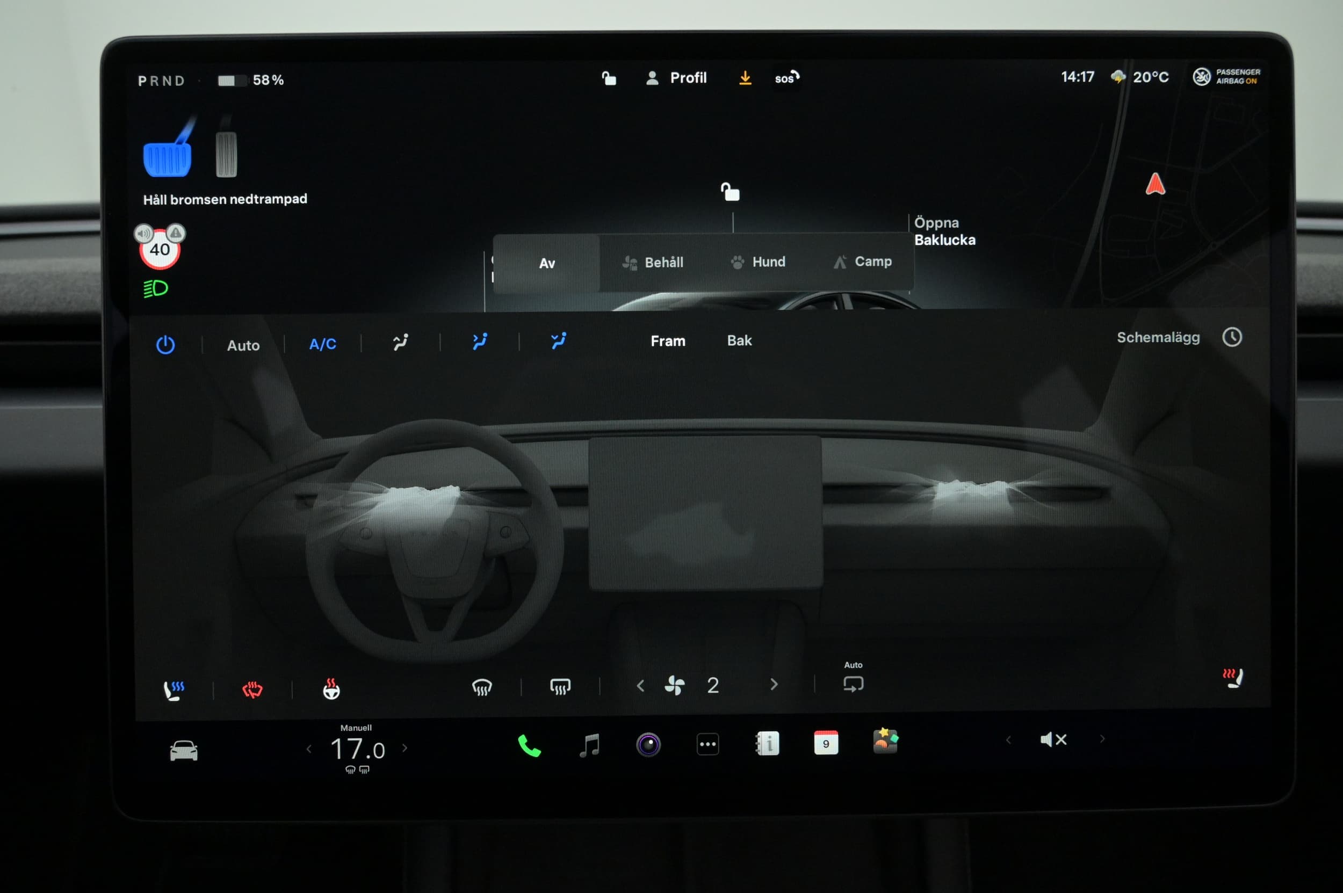Tap the fan speed icon
This screenshot has height=893, width=1343.
pos(675,685)
